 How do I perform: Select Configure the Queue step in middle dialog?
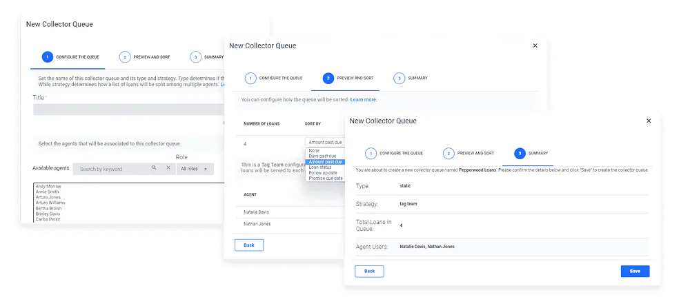click(274, 78)
